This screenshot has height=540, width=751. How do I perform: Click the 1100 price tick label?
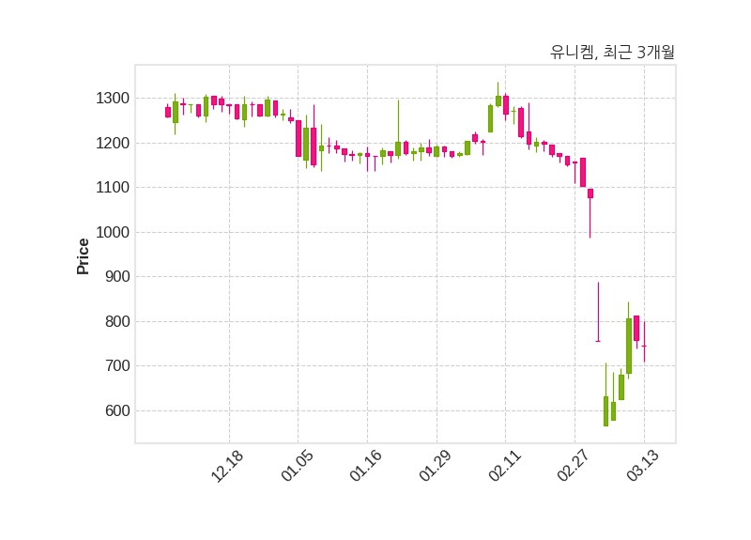111,188
